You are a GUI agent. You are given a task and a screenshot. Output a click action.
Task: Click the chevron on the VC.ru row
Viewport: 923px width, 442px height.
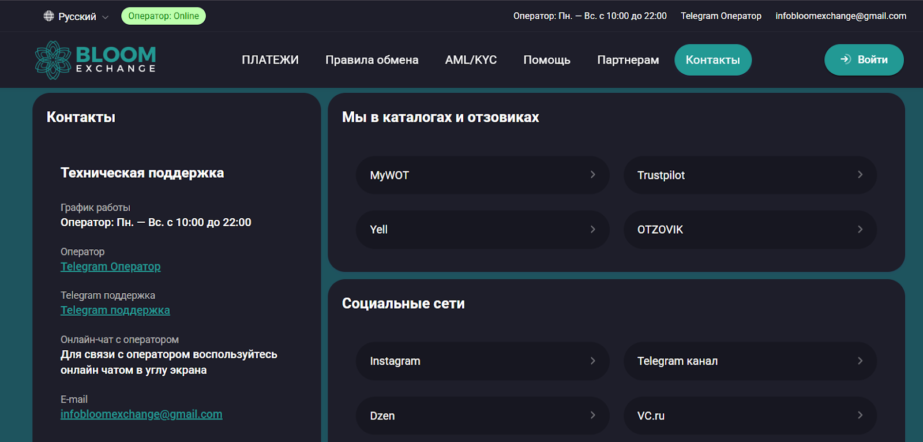click(x=860, y=415)
